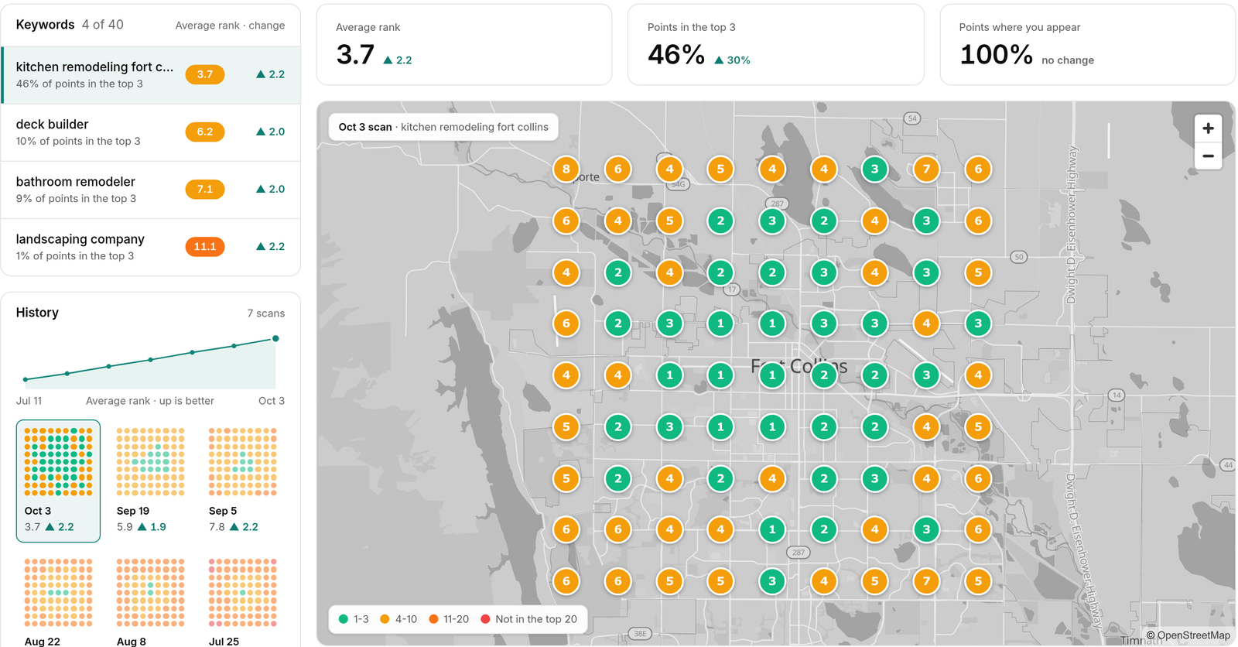
Task: Click the Points in the top 3 card
Action: [776, 45]
